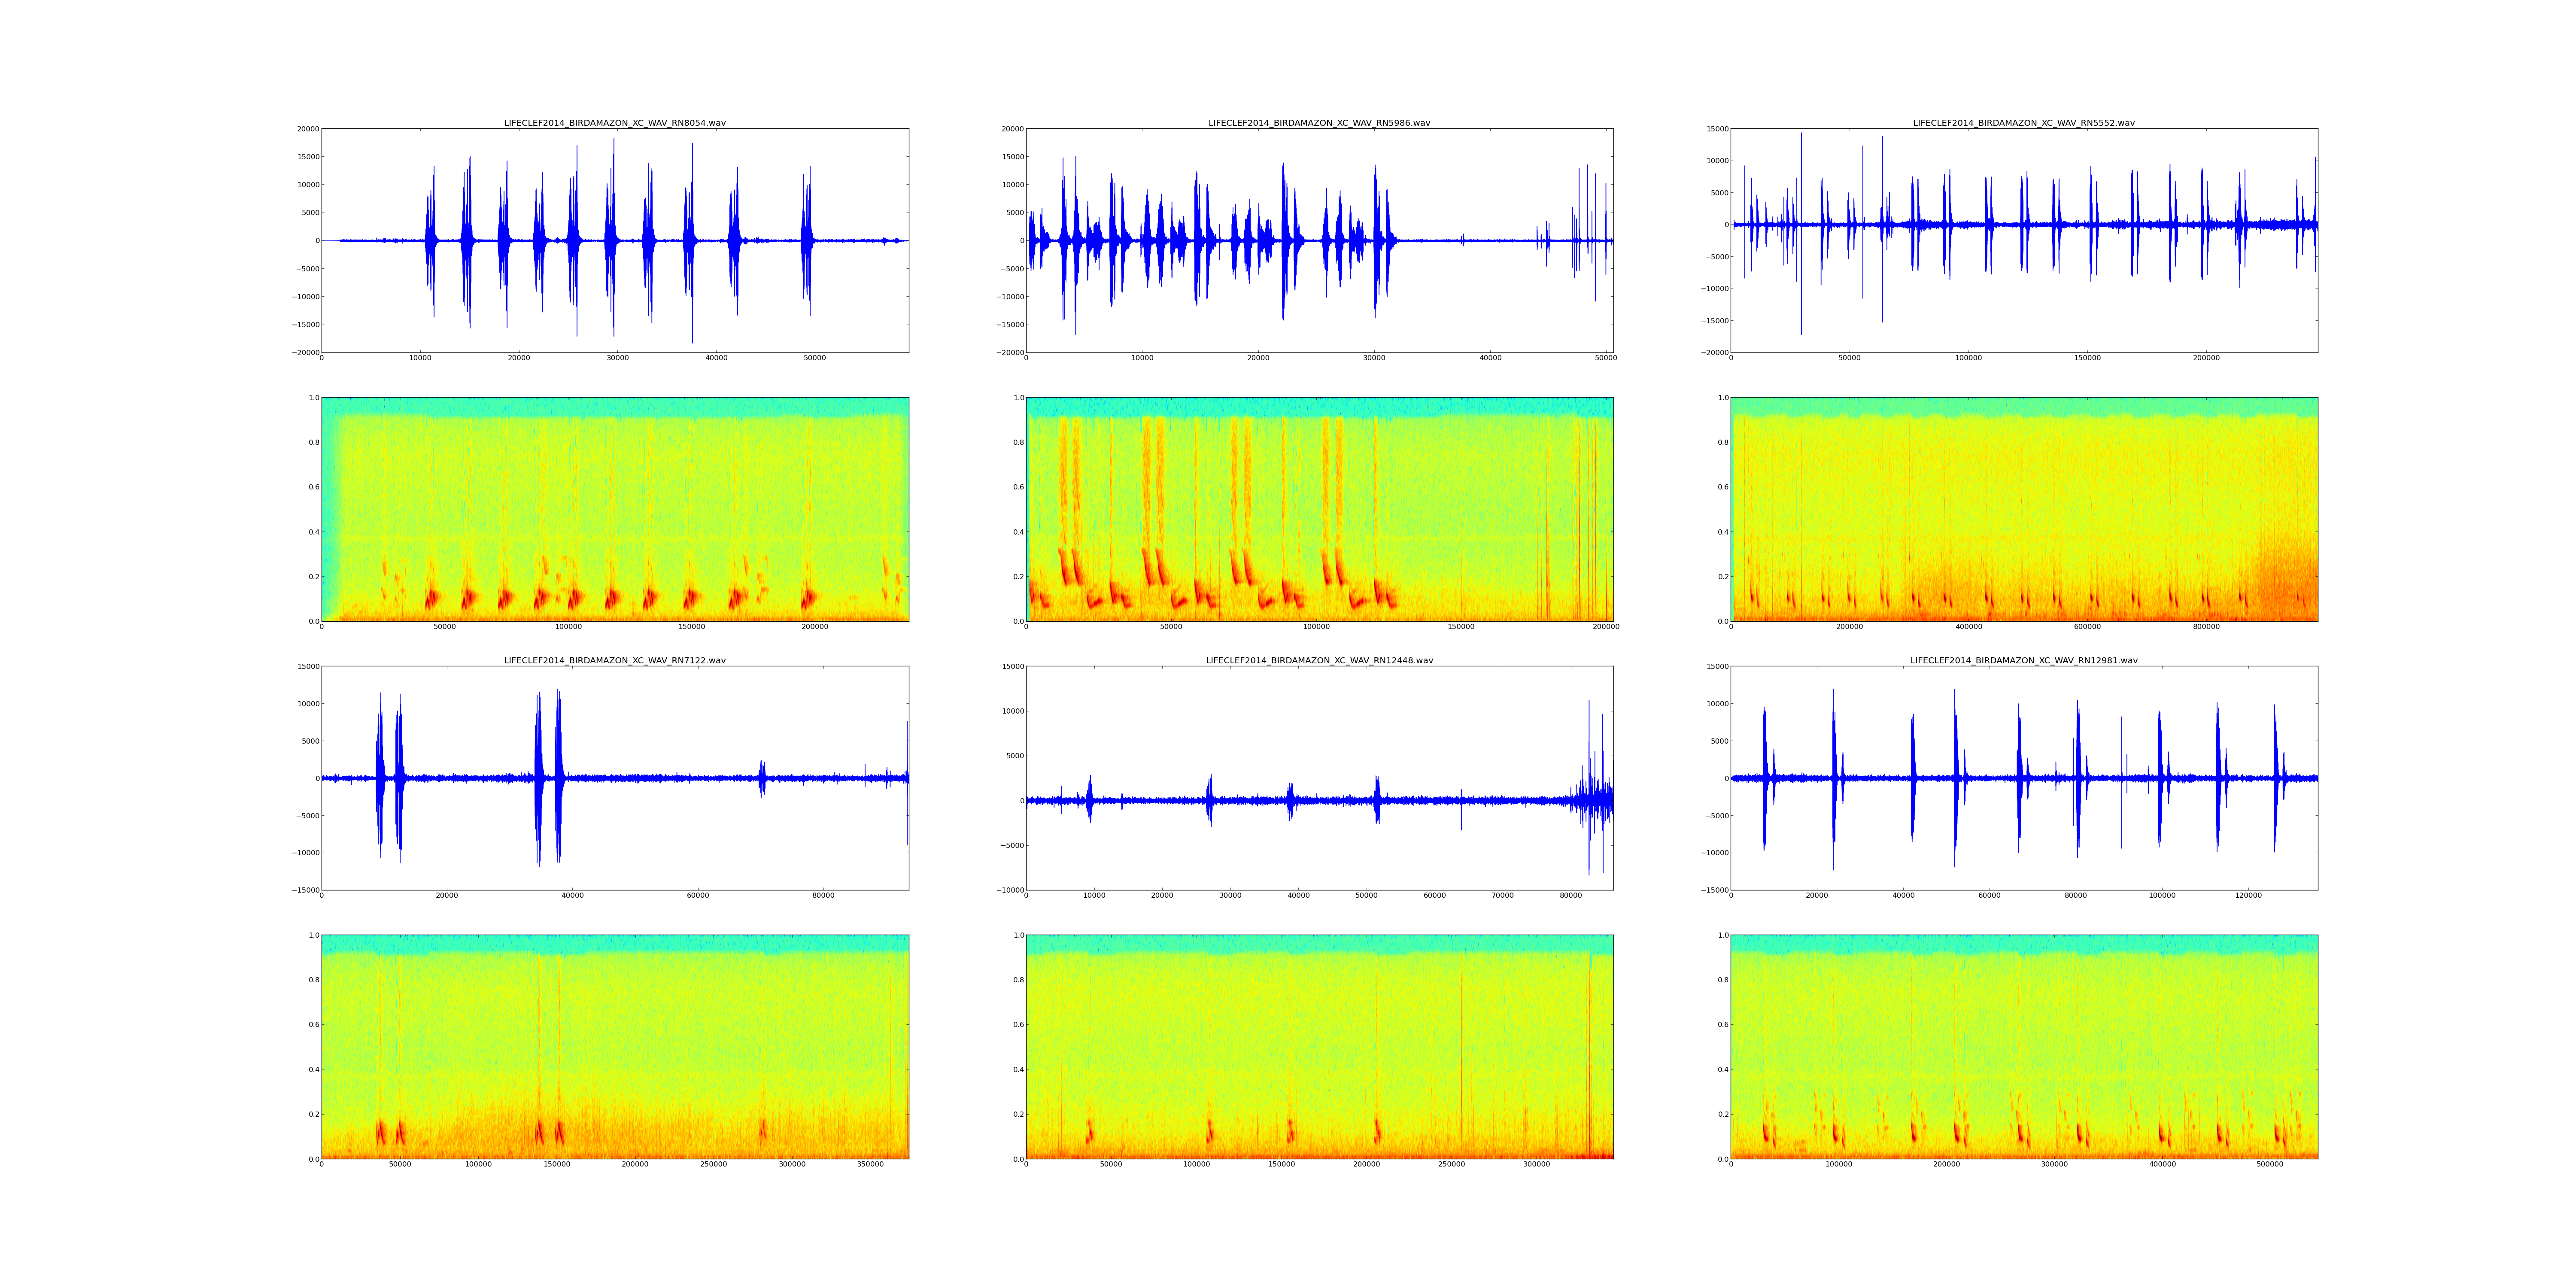The image size is (2576, 1288).
Task: Click the 350000 x-axis tick on RN7122 spectrogram
Action: [871, 1164]
